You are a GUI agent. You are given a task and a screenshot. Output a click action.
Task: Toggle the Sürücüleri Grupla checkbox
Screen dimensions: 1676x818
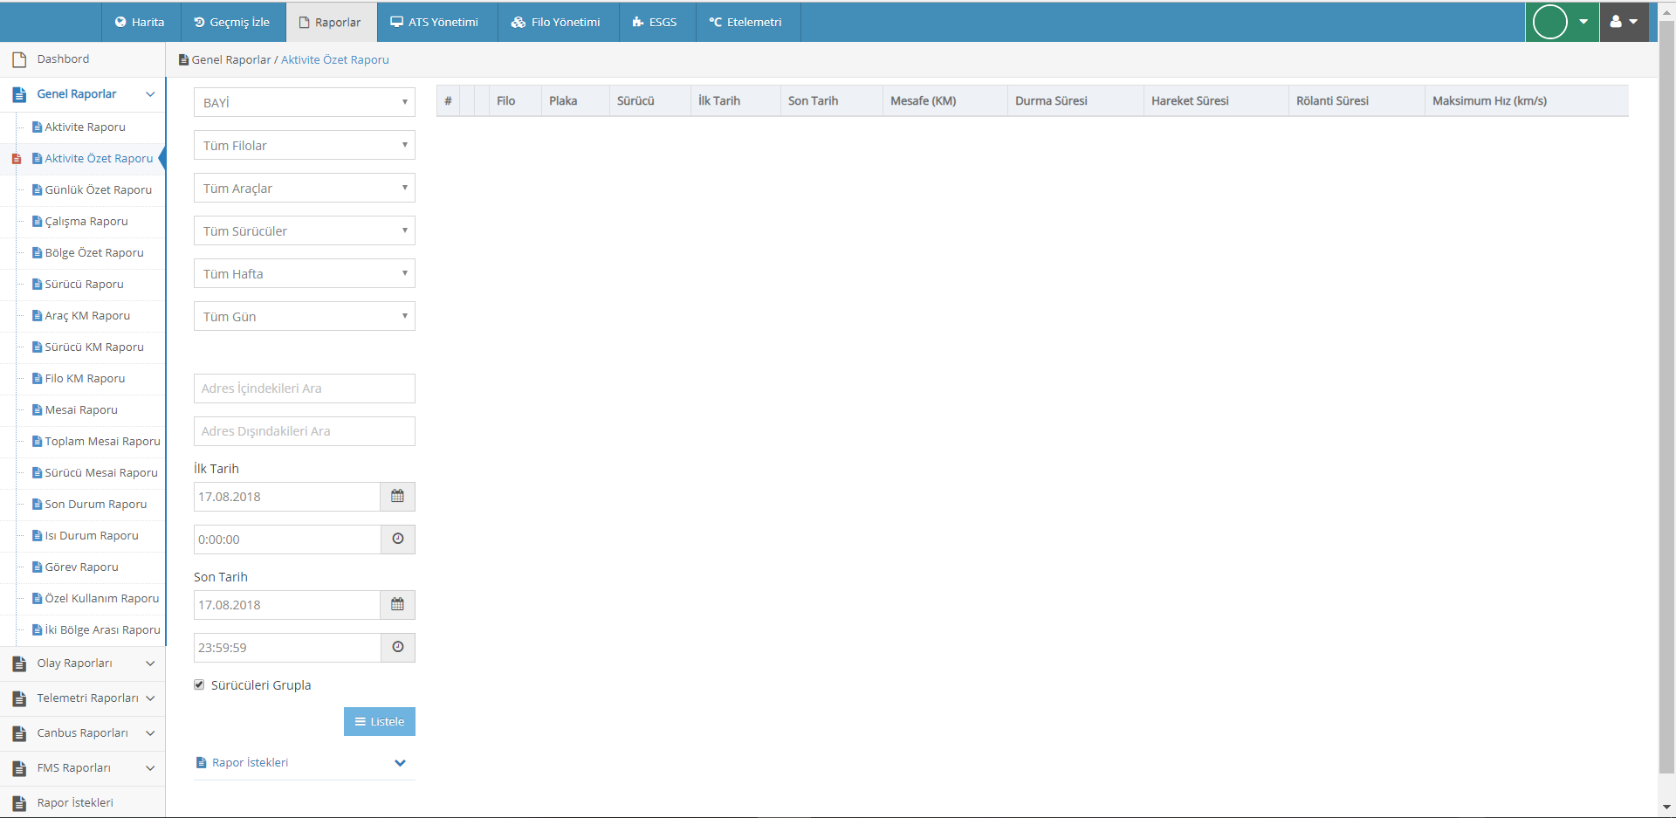[199, 684]
